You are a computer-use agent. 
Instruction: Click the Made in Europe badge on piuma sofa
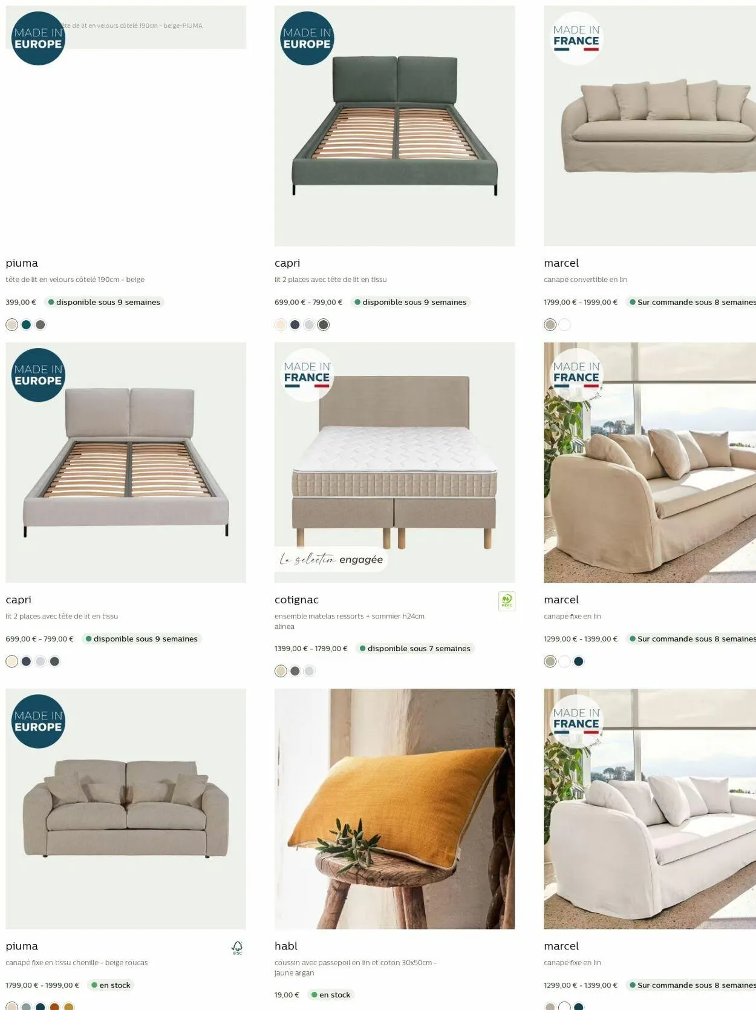coord(38,721)
